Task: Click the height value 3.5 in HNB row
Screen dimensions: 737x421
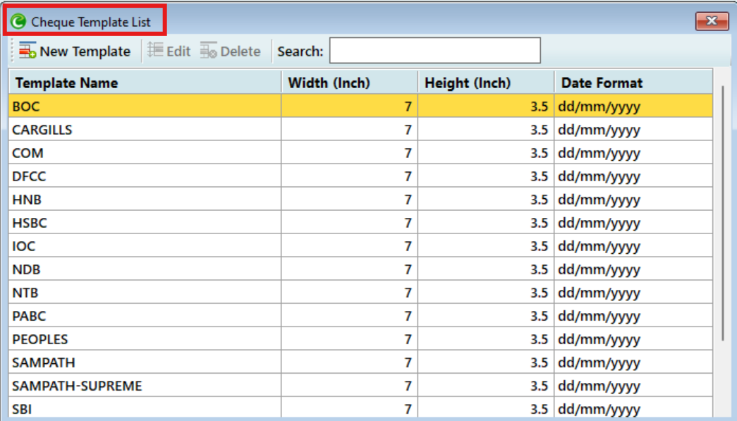Action: coord(539,200)
